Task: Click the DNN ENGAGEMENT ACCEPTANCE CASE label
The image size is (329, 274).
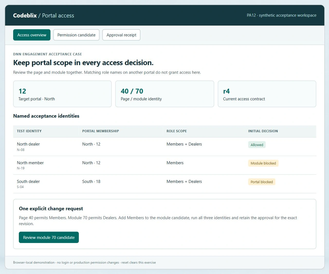Action: point(48,54)
